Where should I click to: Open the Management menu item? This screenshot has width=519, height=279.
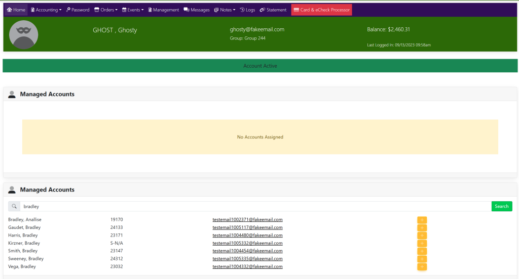click(164, 10)
